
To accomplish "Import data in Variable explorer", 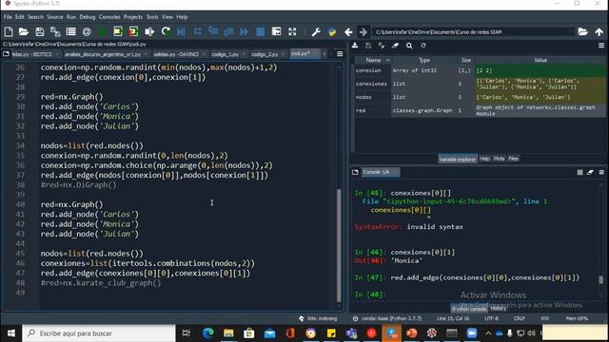I will pos(355,46).
